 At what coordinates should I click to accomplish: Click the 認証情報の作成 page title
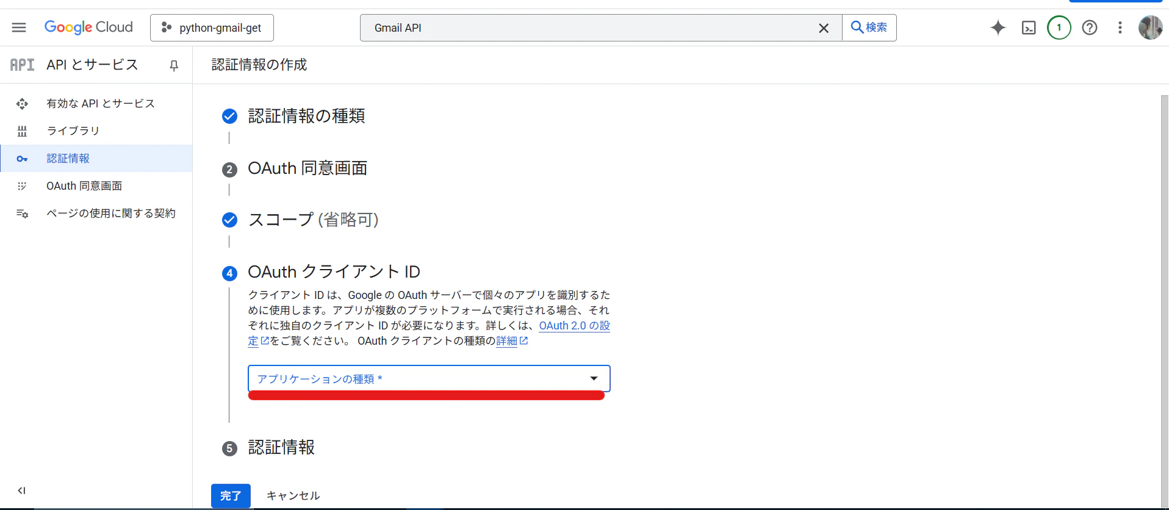point(259,65)
